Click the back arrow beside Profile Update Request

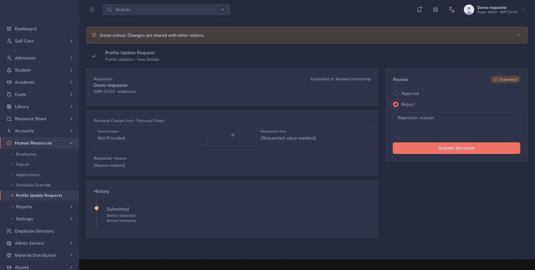coord(94,56)
